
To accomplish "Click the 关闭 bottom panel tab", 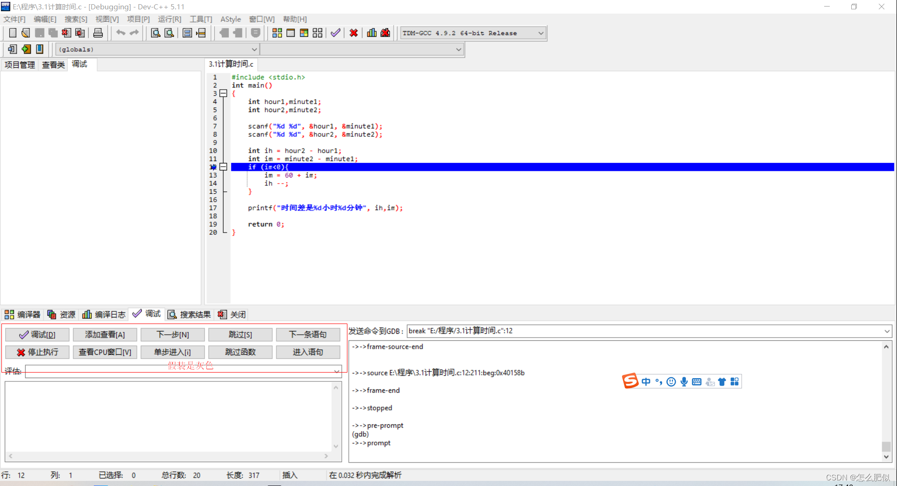I will pos(232,315).
